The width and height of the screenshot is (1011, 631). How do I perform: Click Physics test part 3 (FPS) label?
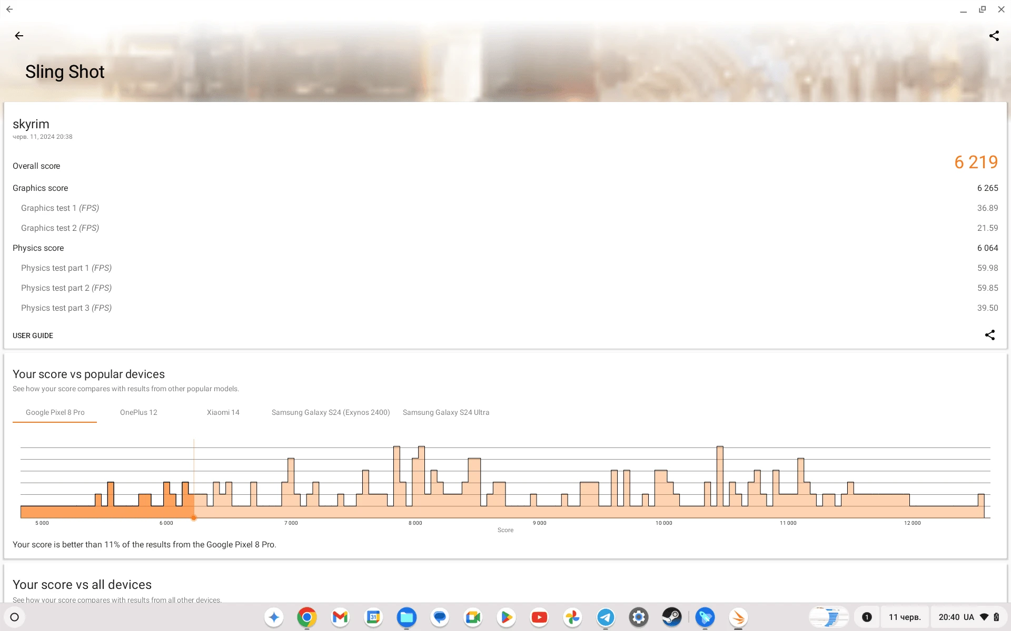pos(66,308)
